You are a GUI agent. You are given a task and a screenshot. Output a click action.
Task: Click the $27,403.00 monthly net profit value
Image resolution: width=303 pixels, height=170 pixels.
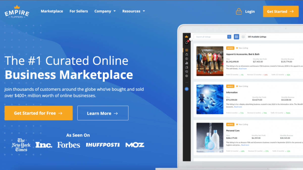tap(258, 62)
